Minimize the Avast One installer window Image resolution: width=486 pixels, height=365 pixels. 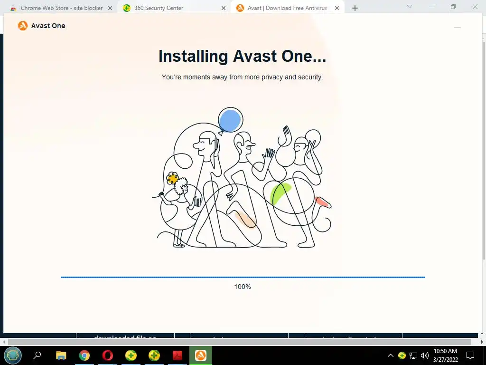pyautogui.click(x=457, y=27)
